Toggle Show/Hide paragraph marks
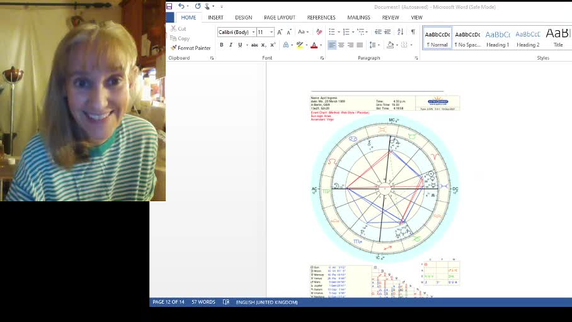 coord(413,32)
